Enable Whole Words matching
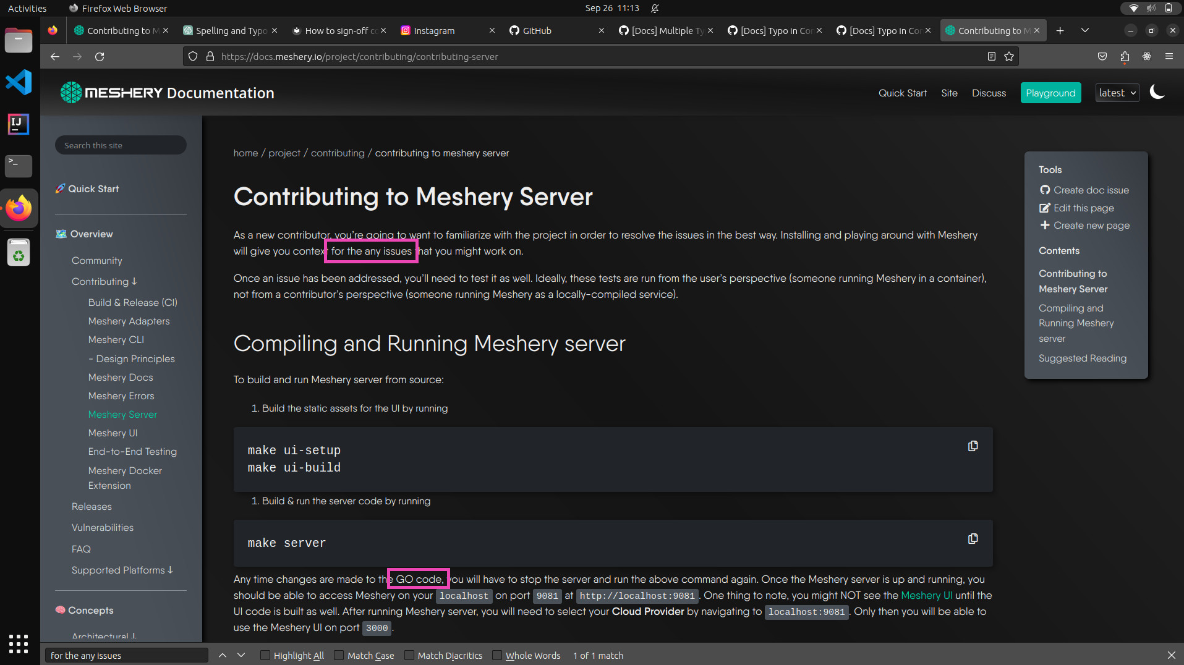The image size is (1184, 665). tap(497, 655)
